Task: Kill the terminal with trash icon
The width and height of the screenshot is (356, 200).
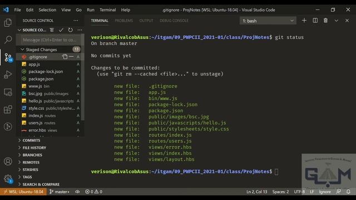Action: click(x=325, y=21)
